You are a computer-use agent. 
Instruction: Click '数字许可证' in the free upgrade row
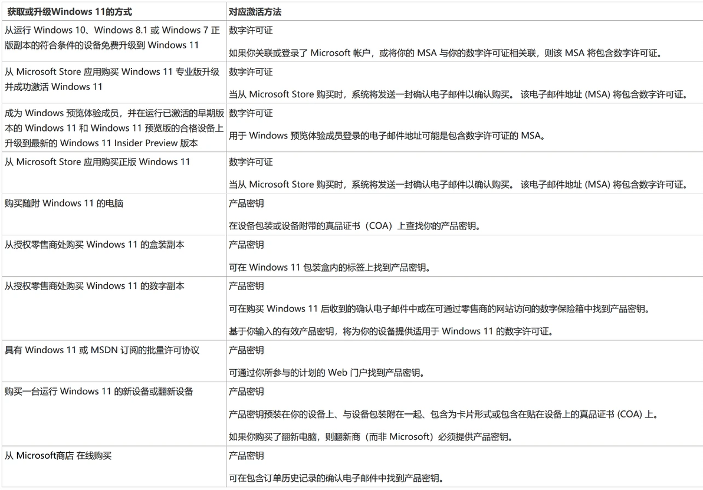coord(251,31)
